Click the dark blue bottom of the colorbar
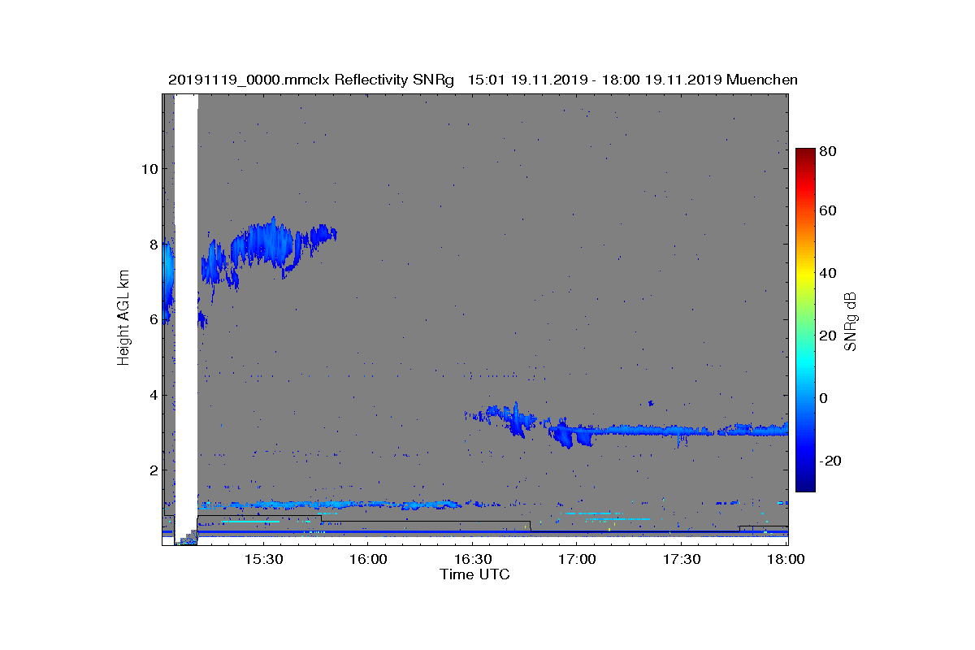This screenshot has height=650, width=975. 805,486
